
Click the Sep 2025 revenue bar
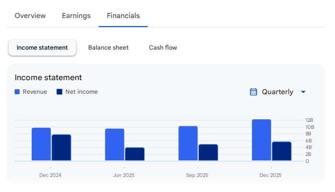(x=188, y=143)
